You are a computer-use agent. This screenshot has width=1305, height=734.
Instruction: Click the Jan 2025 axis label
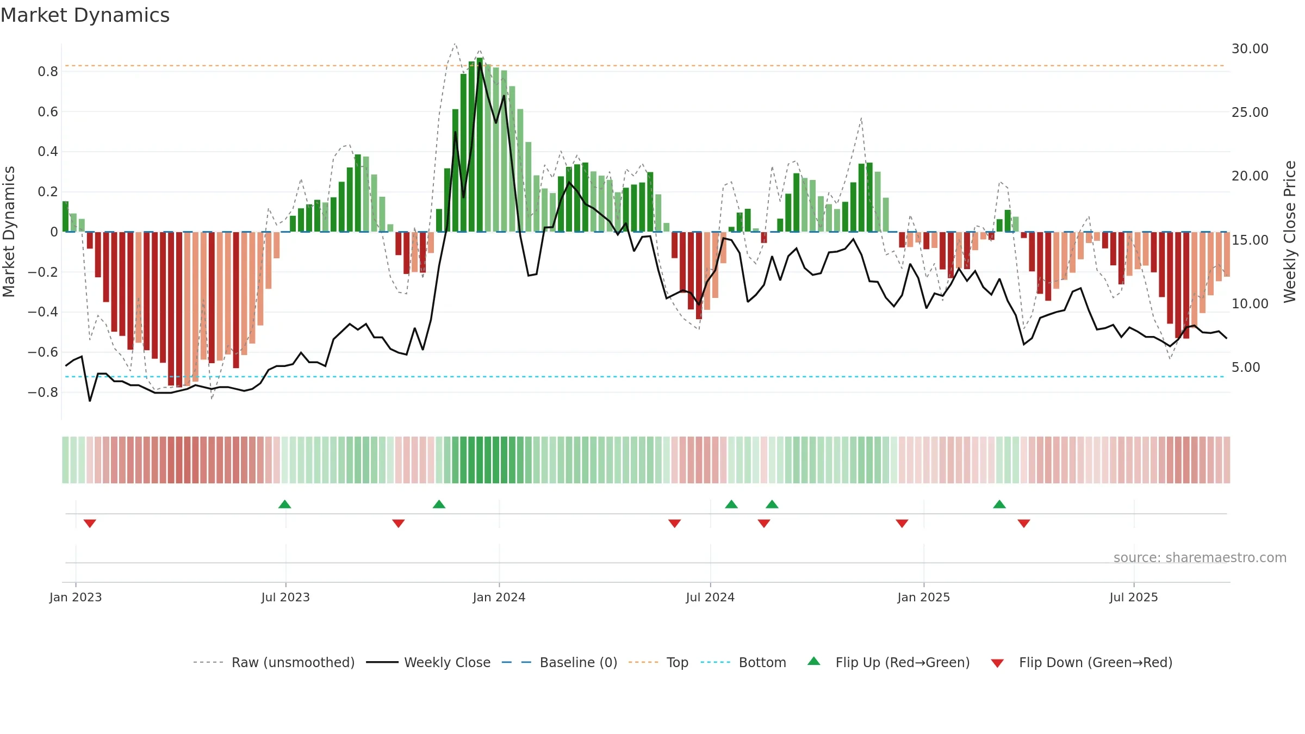click(x=924, y=597)
